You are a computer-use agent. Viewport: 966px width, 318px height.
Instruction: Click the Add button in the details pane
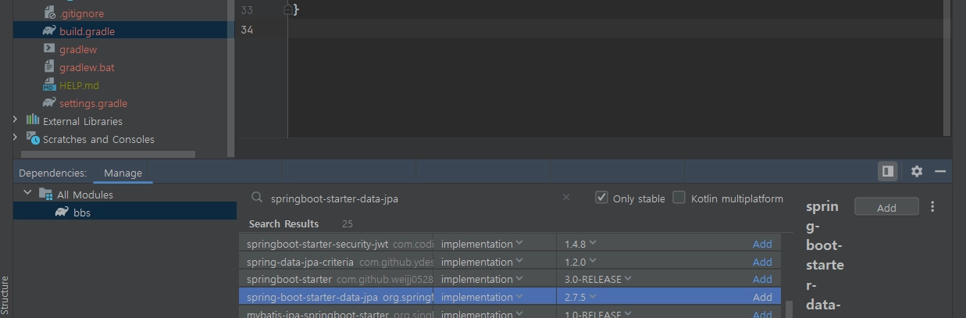point(886,207)
